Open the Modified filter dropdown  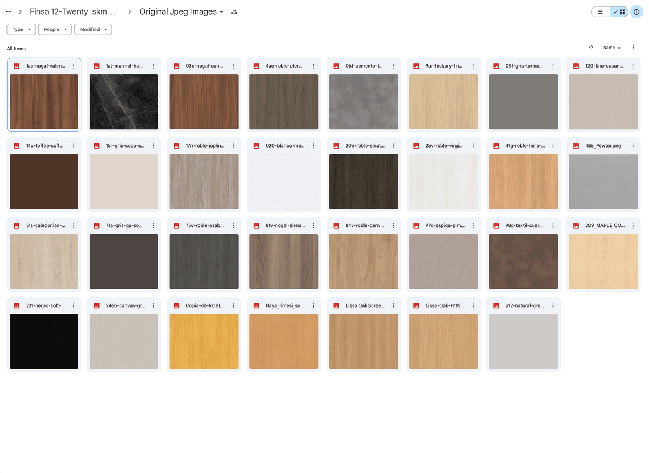[93, 29]
